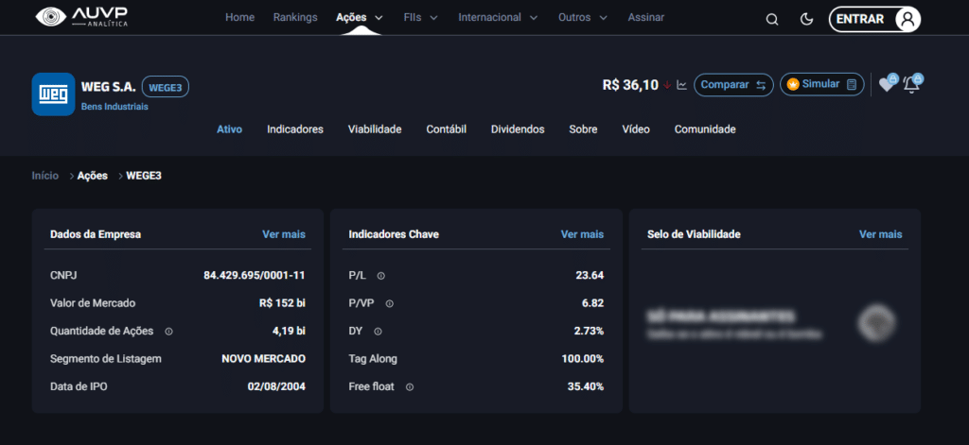Viewport: 969px width, 445px height.
Task: Click the IPO date 02/08/2004
Action: (277, 386)
